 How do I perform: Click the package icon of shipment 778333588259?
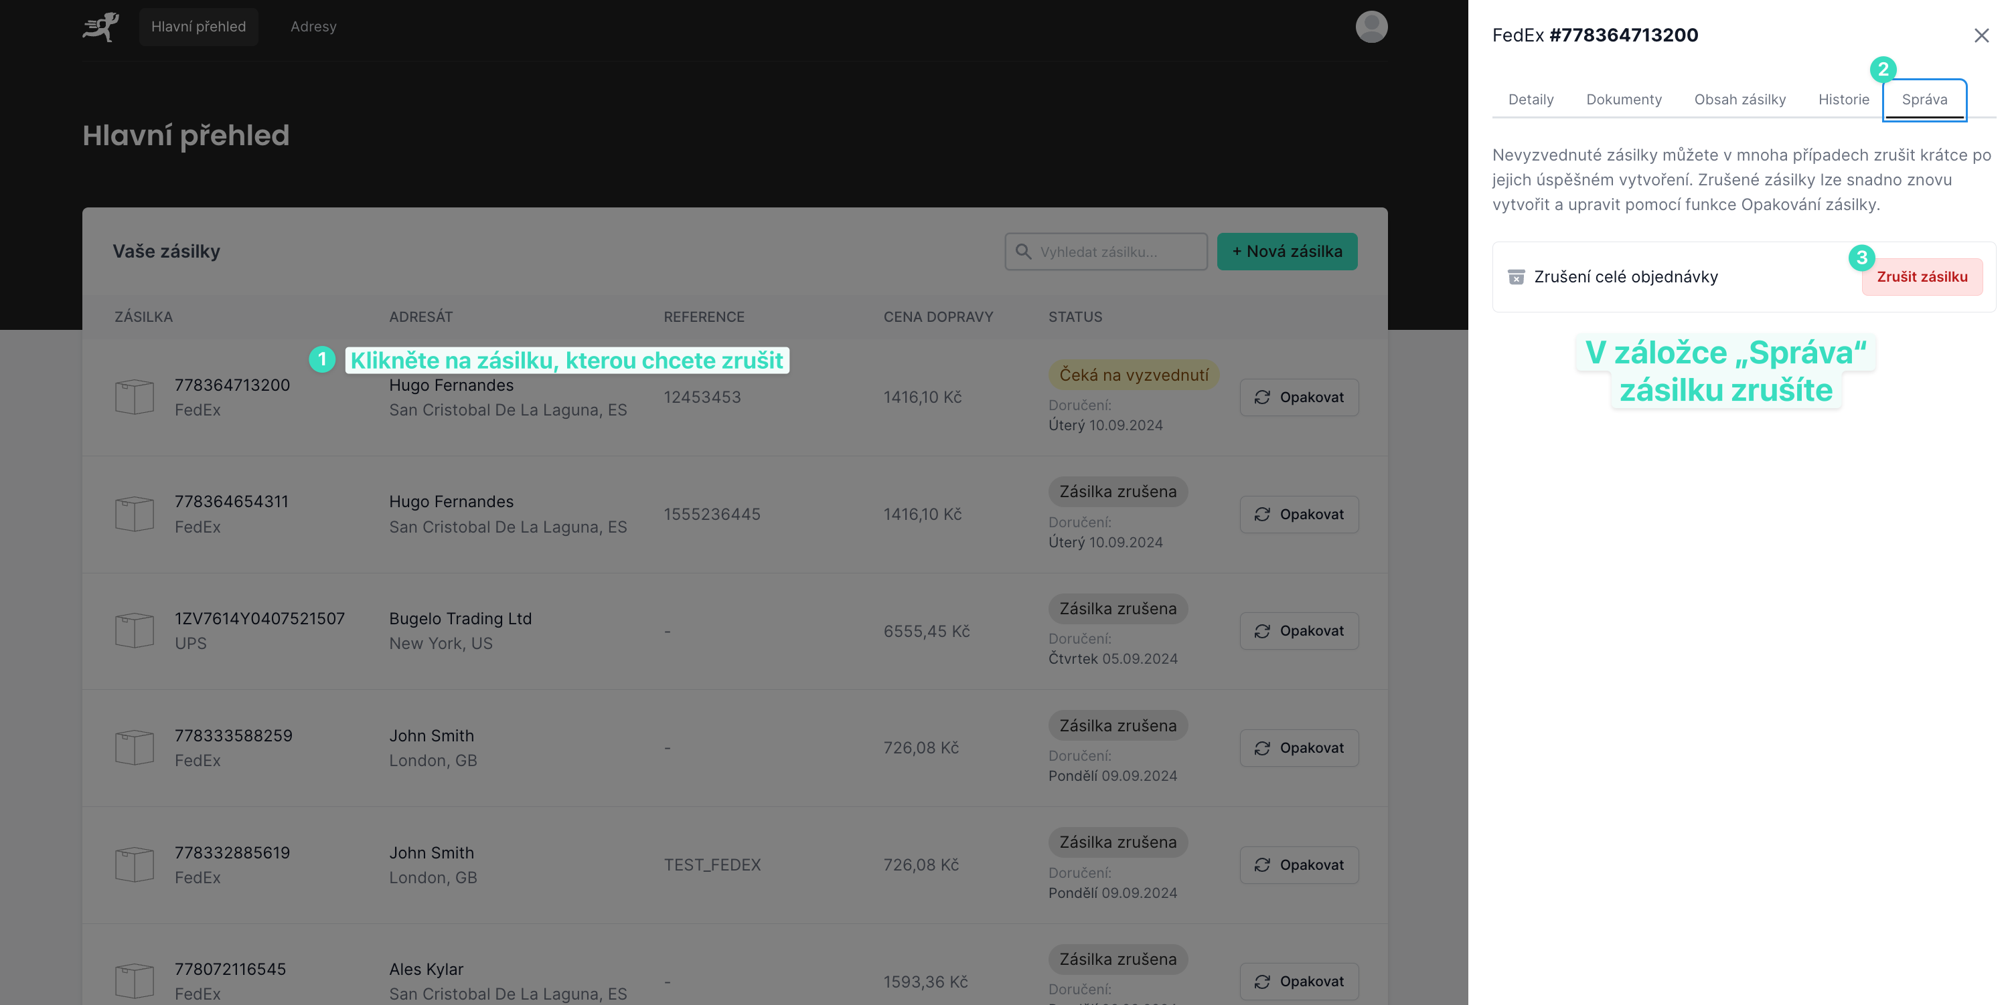(134, 747)
